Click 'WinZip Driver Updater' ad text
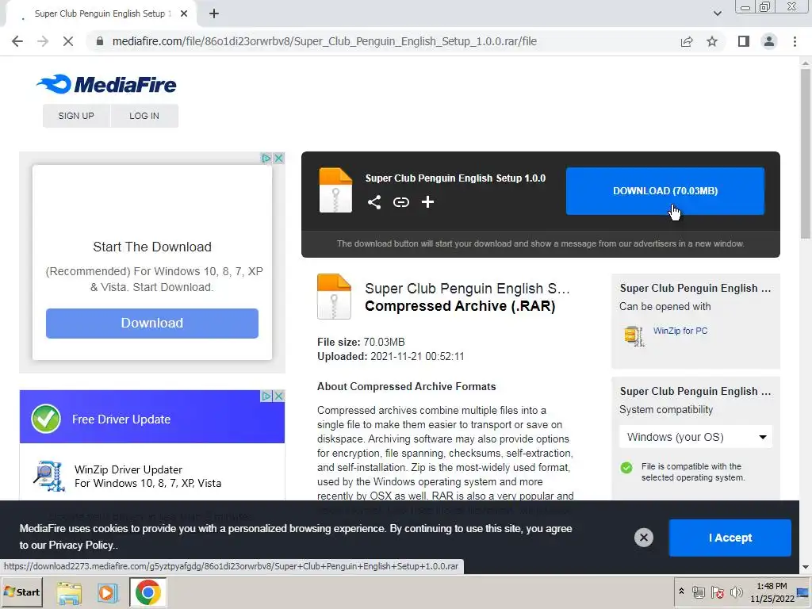The height and width of the screenshot is (609, 812). pos(128,469)
